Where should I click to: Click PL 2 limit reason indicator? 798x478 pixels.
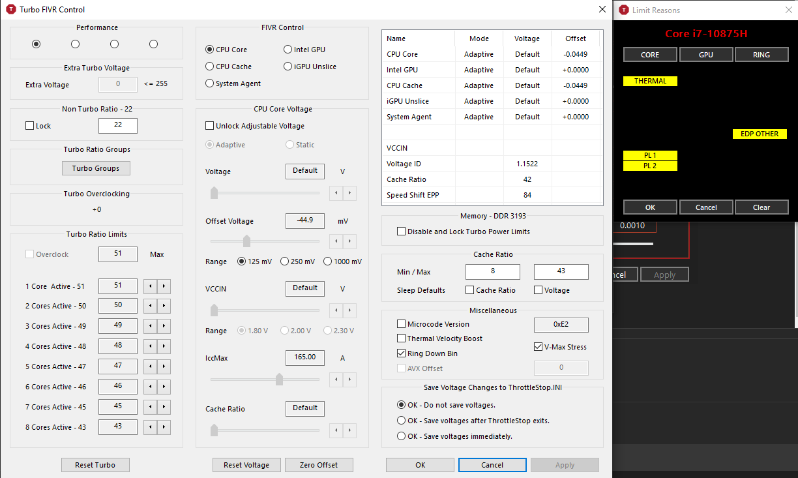650,166
